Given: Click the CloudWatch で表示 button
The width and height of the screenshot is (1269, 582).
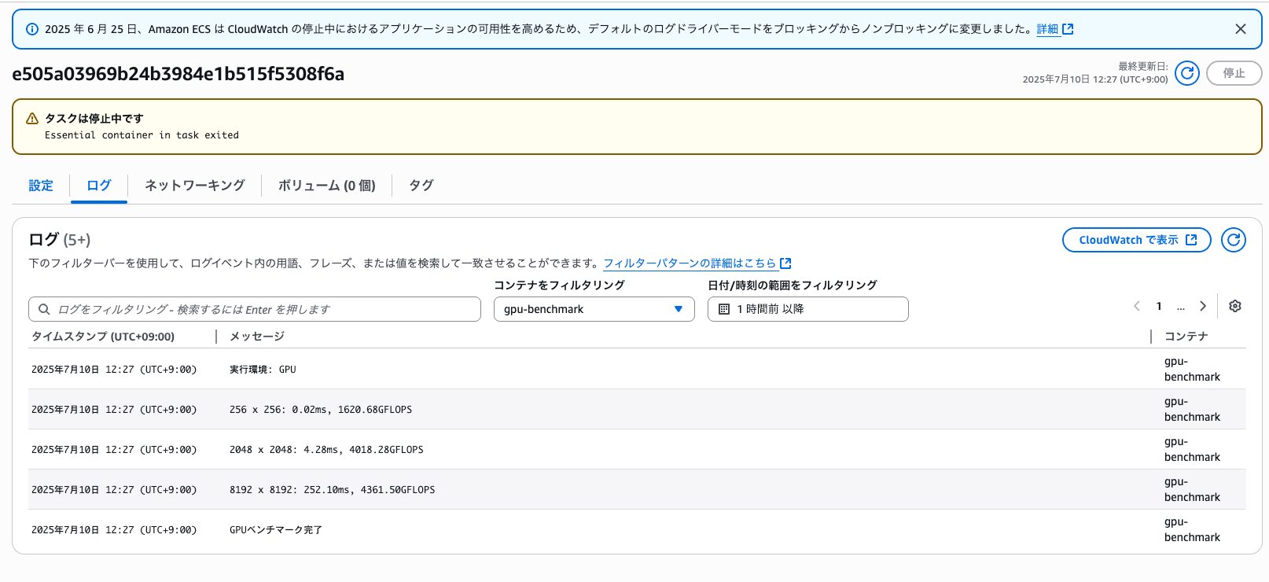Looking at the screenshot, I should (x=1137, y=240).
